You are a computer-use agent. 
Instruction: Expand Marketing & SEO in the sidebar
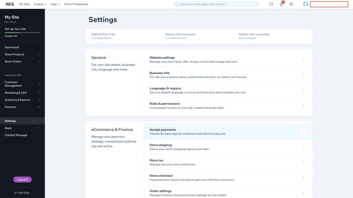click(22, 93)
